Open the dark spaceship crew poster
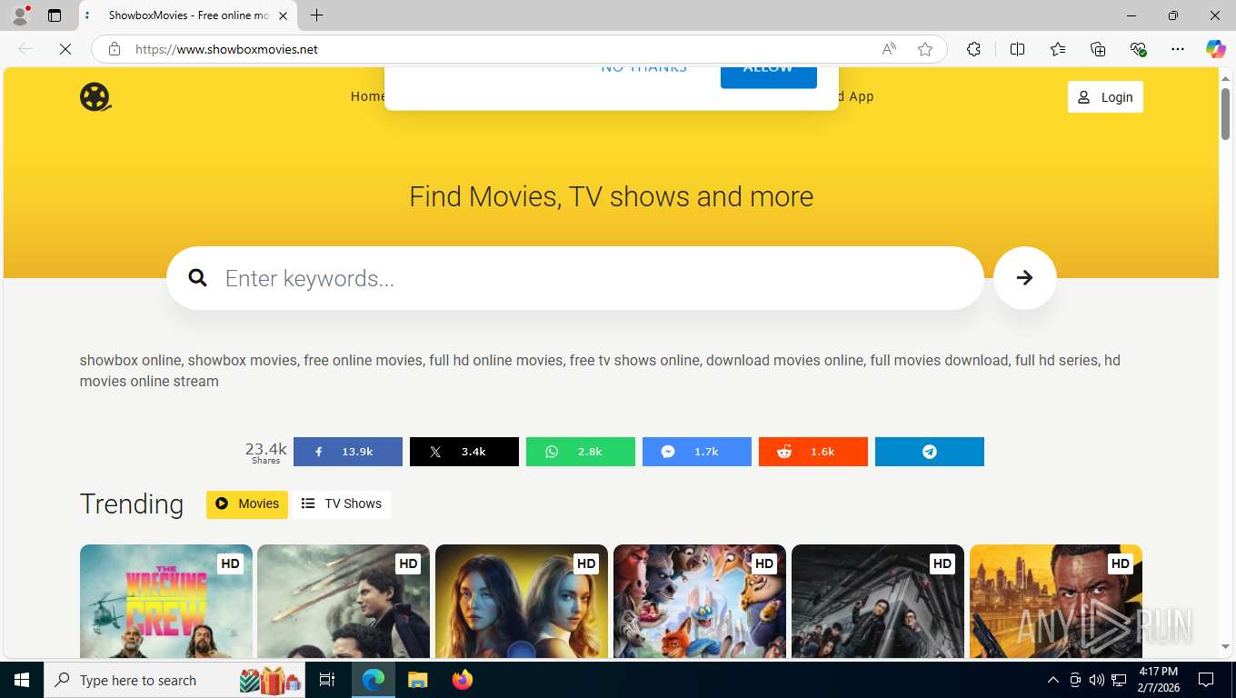Image resolution: width=1236 pixels, height=698 pixels. pos(878,601)
